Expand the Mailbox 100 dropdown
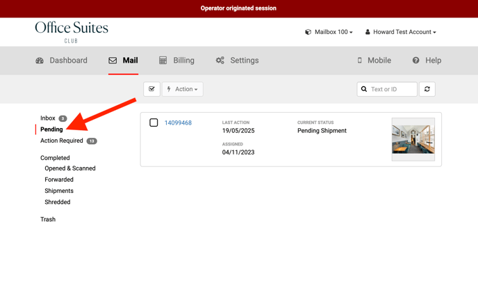The height and width of the screenshot is (284, 478). point(329,32)
